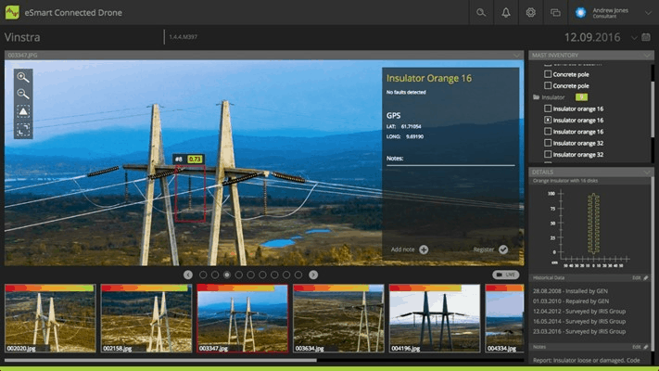
Task: Check the second Concrete pole checkbox
Action: (548, 85)
